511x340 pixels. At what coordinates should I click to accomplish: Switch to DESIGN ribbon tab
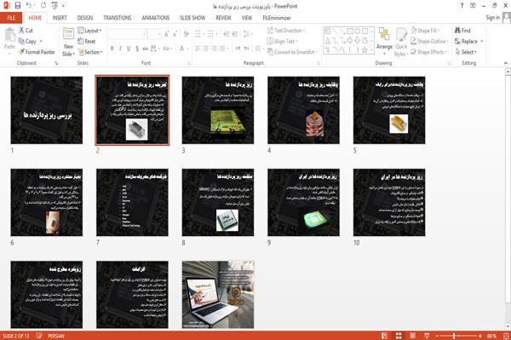pos(85,18)
